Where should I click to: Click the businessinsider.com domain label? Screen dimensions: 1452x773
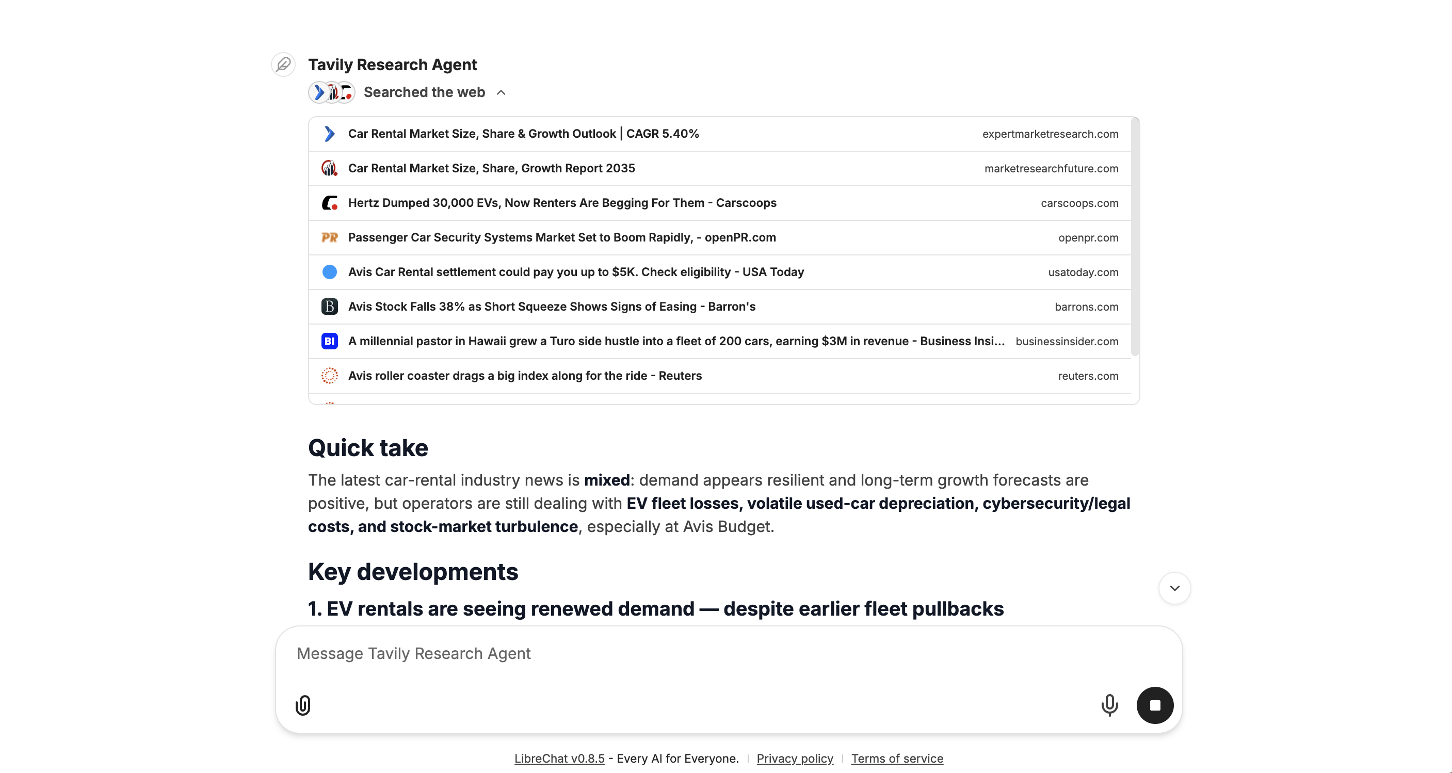(1067, 341)
